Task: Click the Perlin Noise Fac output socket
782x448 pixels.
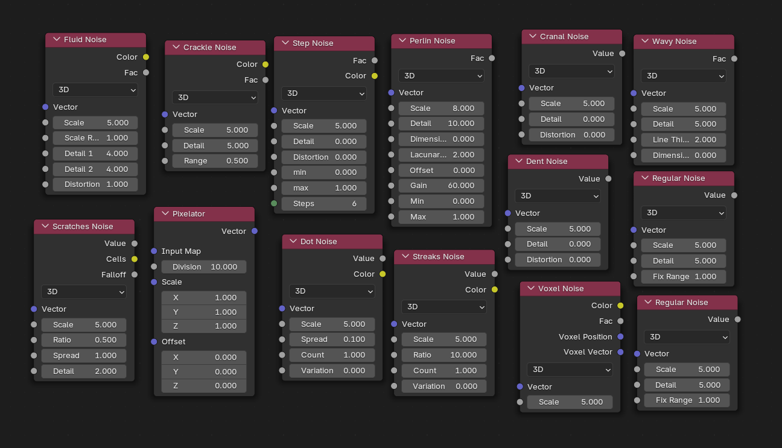Action: (x=492, y=58)
